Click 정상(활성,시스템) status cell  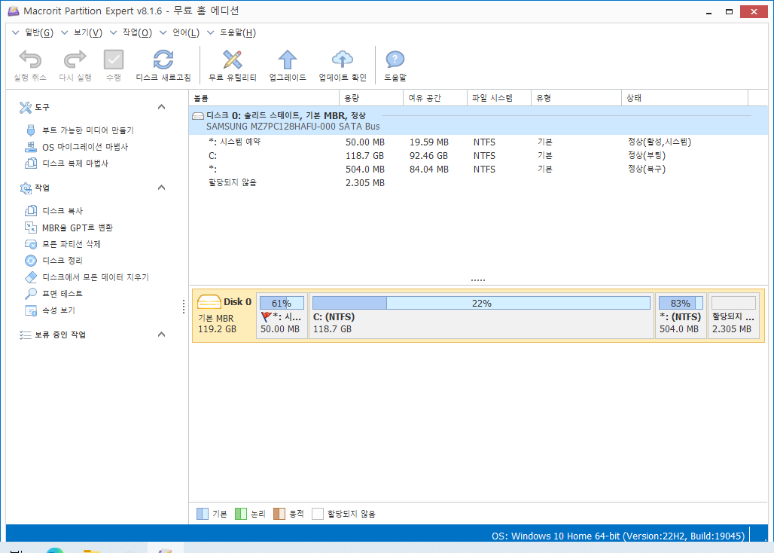tap(660, 142)
